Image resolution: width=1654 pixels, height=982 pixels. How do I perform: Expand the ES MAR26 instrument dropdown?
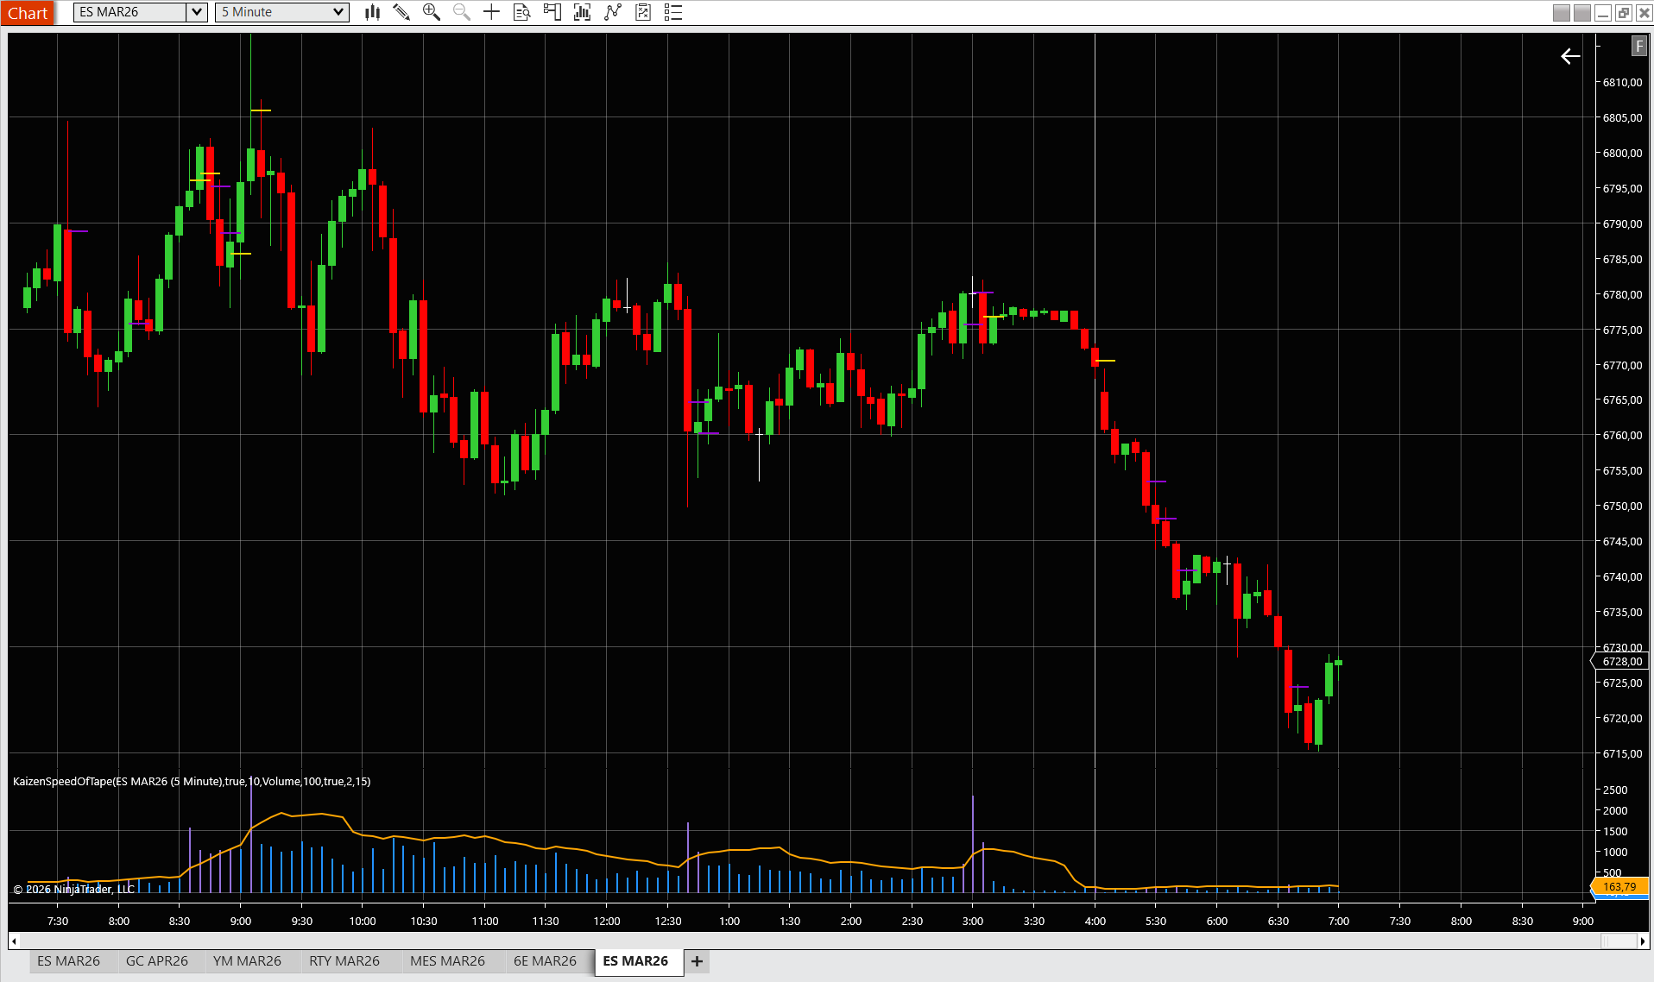point(197,12)
